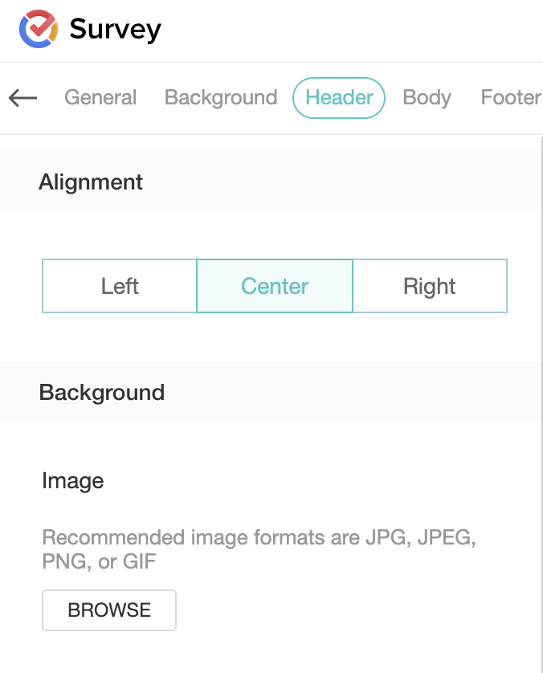Choose Center alignment option
Viewport: 543px width, 673px height.
[x=275, y=286]
